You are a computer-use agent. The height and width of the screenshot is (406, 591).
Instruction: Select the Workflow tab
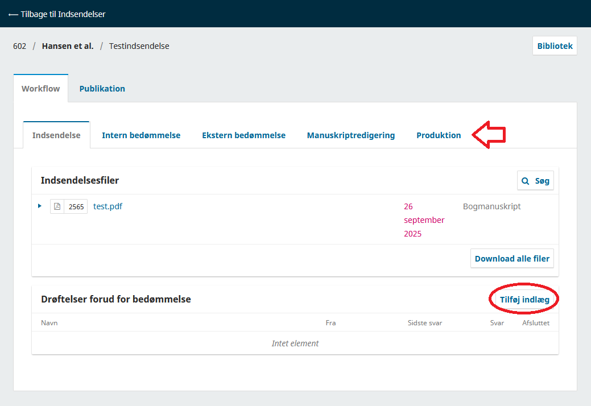40,89
